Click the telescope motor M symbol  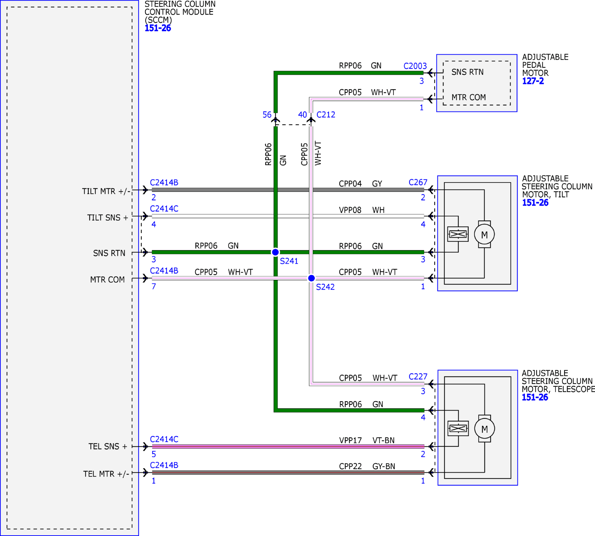pos(485,429)
